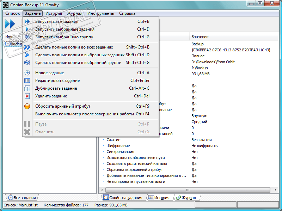
Task: Choose Сделать полные копии в выбранных заданиях
Action: 91,55
